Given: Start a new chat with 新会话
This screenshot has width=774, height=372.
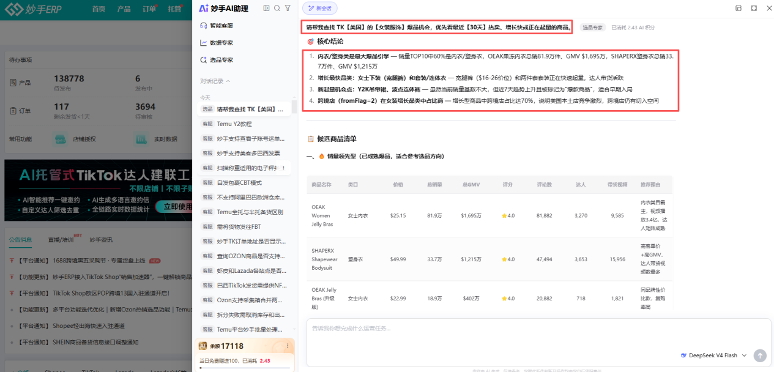Looking at the screenshot, I should click(x=319, y=9).
